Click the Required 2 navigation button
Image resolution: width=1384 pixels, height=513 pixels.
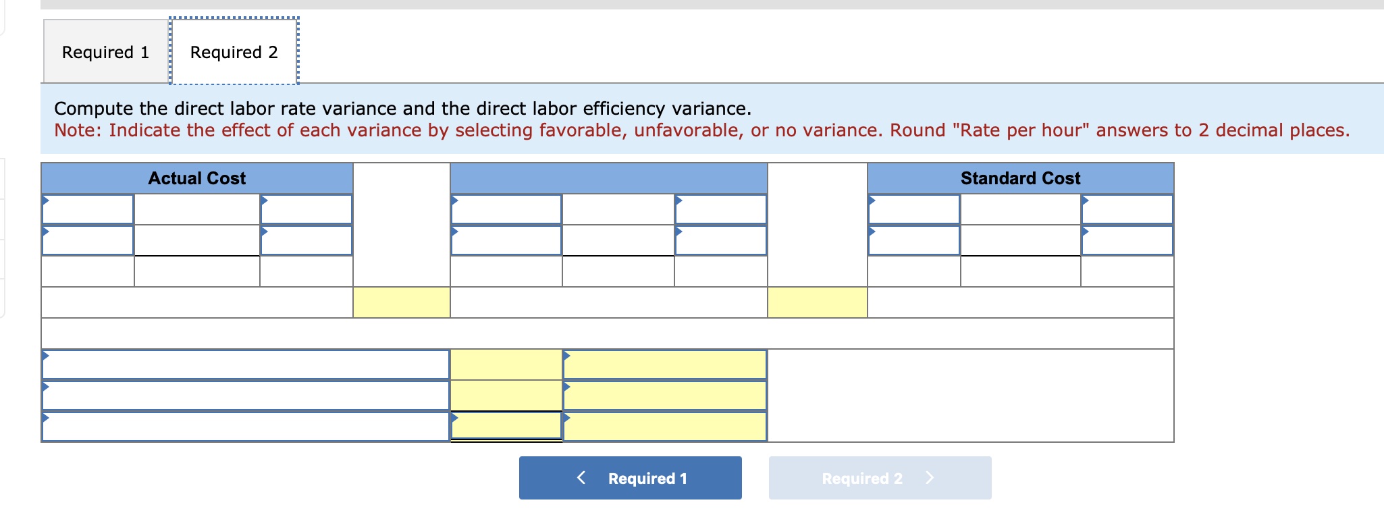point(880,478)
